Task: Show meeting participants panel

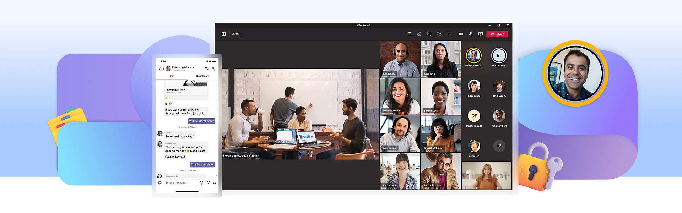Action: pyautogui.click(x=419, y=34)
